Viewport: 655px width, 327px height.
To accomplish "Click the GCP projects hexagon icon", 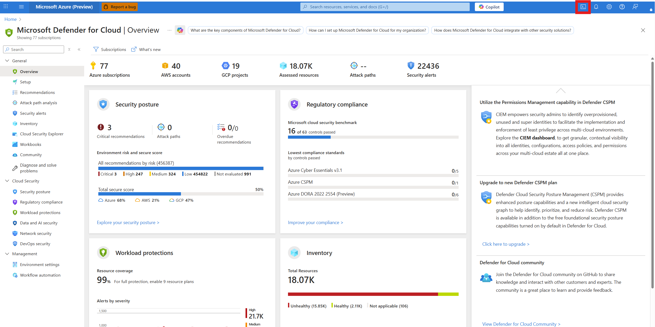I will [225, 66].
